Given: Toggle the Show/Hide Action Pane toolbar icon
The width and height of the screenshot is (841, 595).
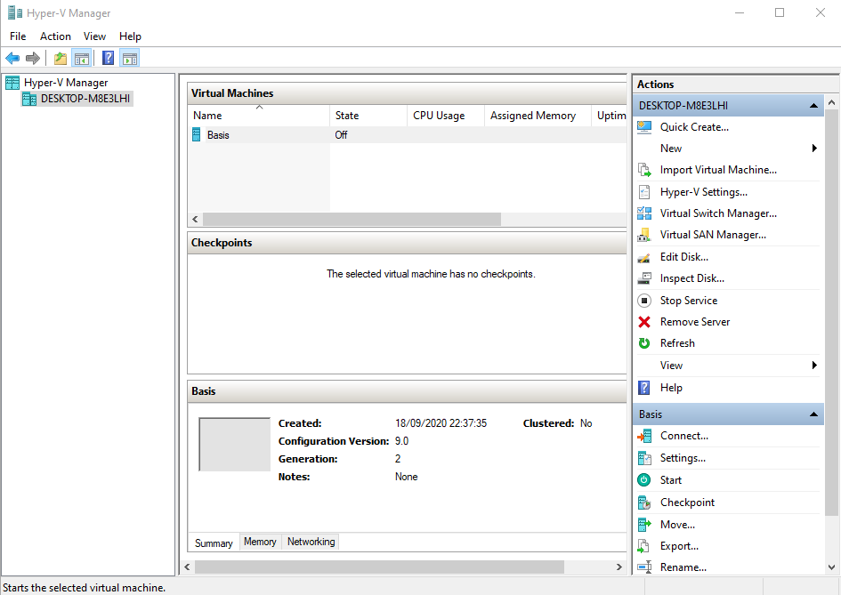Looking at the screenshot, I should click(x=130, y=58).
